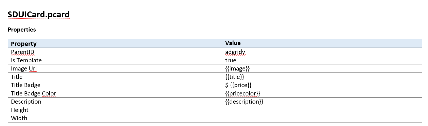428x126 pixels.
Task: Click the Properties subheading text
Action: pyautogui.click(x=22, y=30)
